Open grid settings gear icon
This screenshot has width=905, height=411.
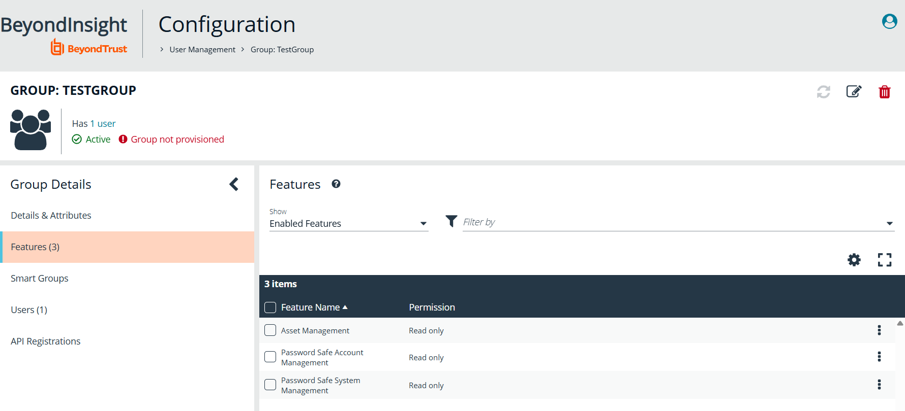(x=854, y=260)
